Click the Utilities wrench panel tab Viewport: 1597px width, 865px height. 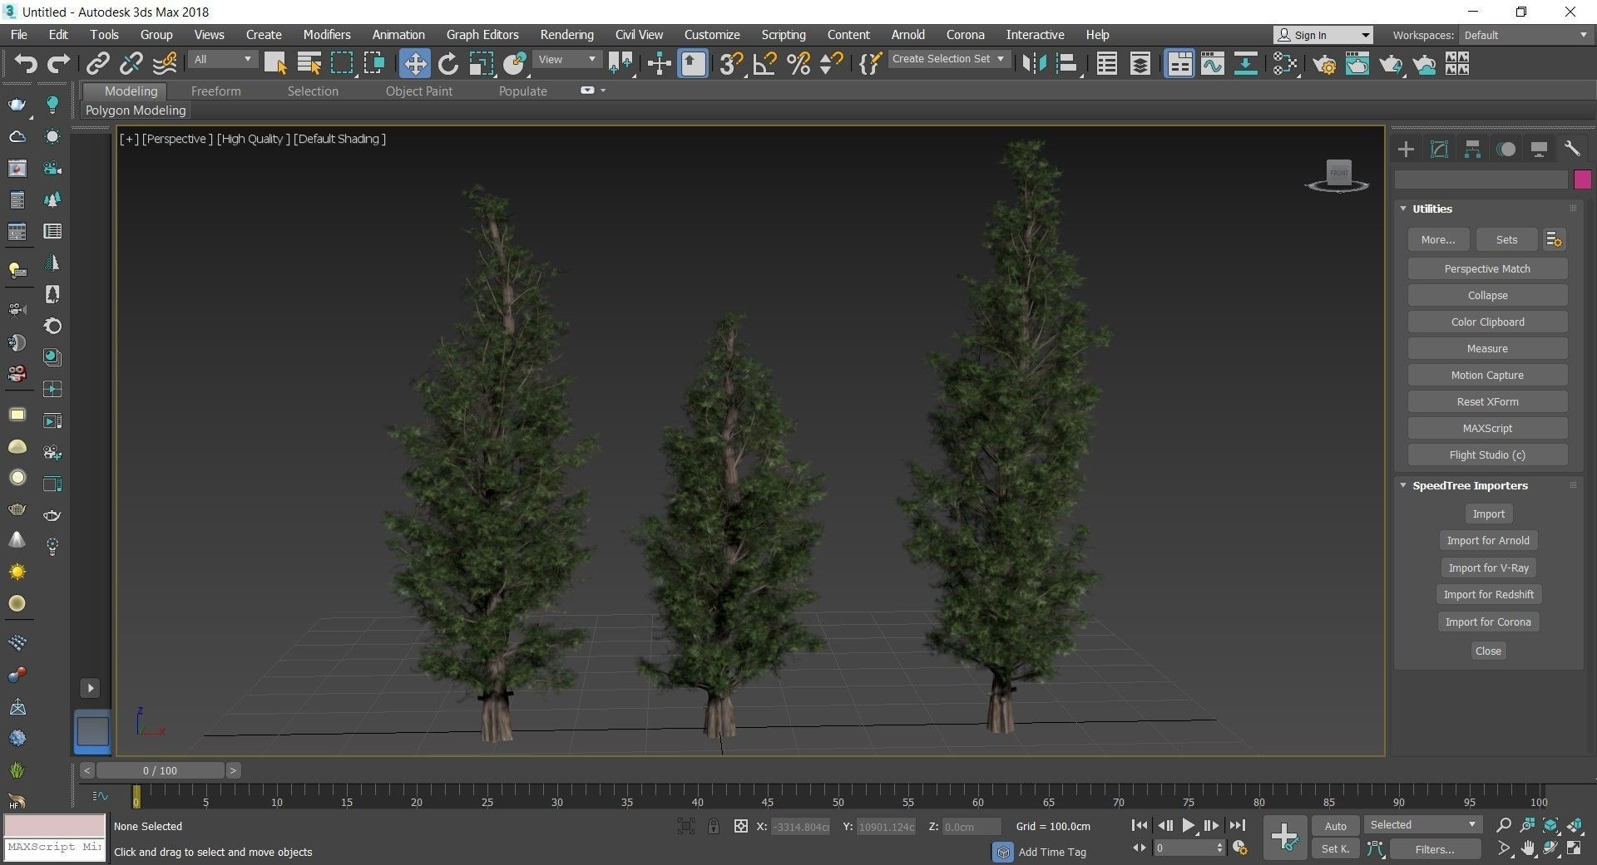[x=1572, y=149]
